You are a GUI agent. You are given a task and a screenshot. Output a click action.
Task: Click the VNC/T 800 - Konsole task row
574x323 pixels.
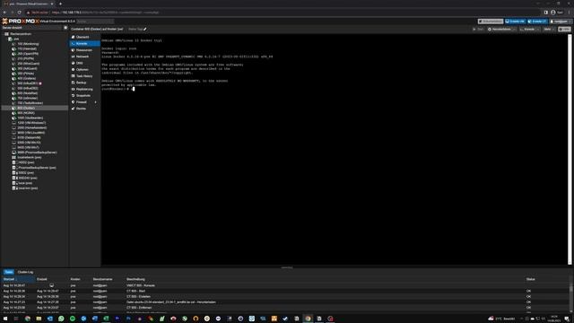pyautogui.click(x=285, y=285)
